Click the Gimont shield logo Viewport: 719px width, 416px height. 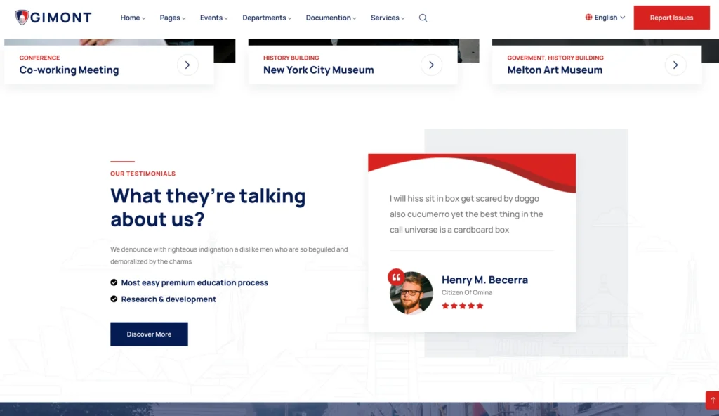click(x=22, y=18)
